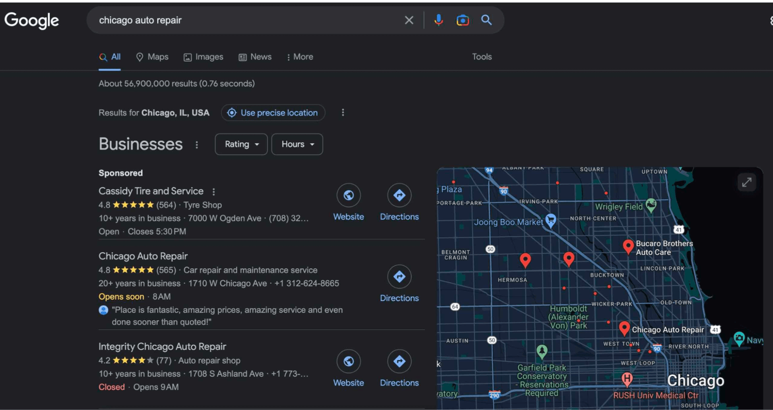The image size is (773, 410).
Task: Expand the map to full view
Action: point(747,182)
